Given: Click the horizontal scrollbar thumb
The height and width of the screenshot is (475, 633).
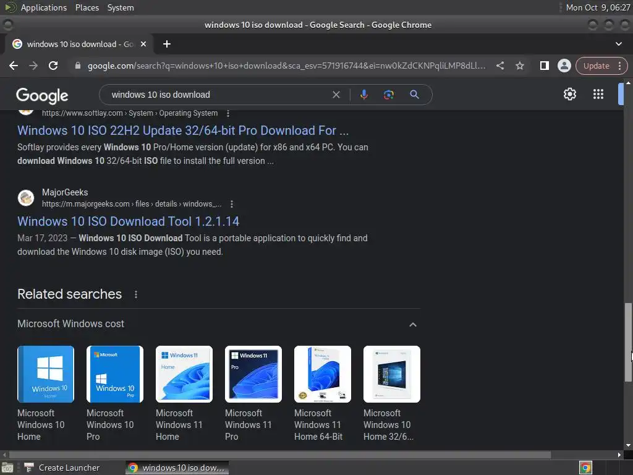Looking at the screenshot, I should 280,455.
